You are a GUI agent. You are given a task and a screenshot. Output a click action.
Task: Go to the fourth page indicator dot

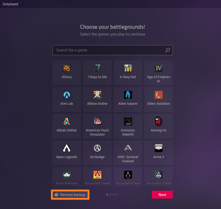pos(117,195)
